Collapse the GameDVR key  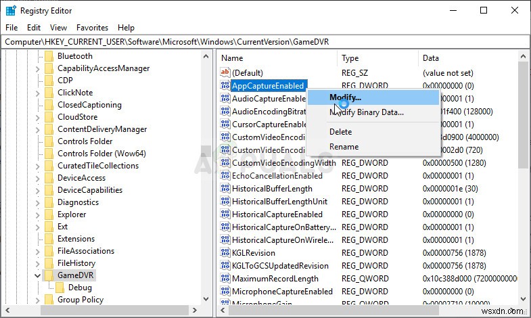38,275
